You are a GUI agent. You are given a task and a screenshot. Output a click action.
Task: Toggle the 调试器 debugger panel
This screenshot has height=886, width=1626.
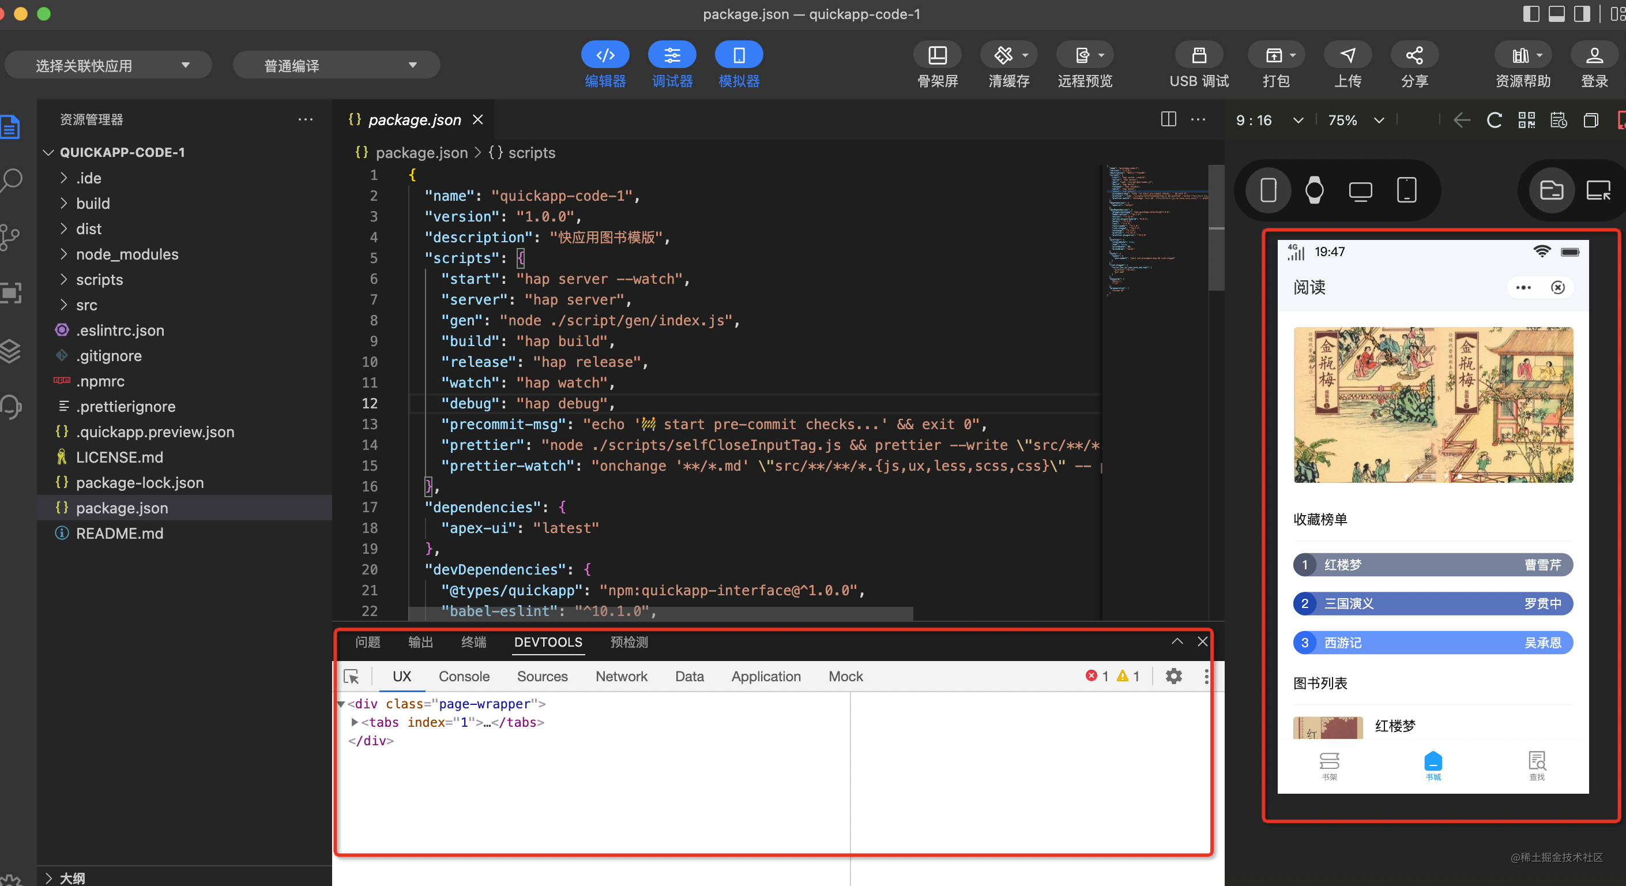pyautogui.click(x=672, y=56)
